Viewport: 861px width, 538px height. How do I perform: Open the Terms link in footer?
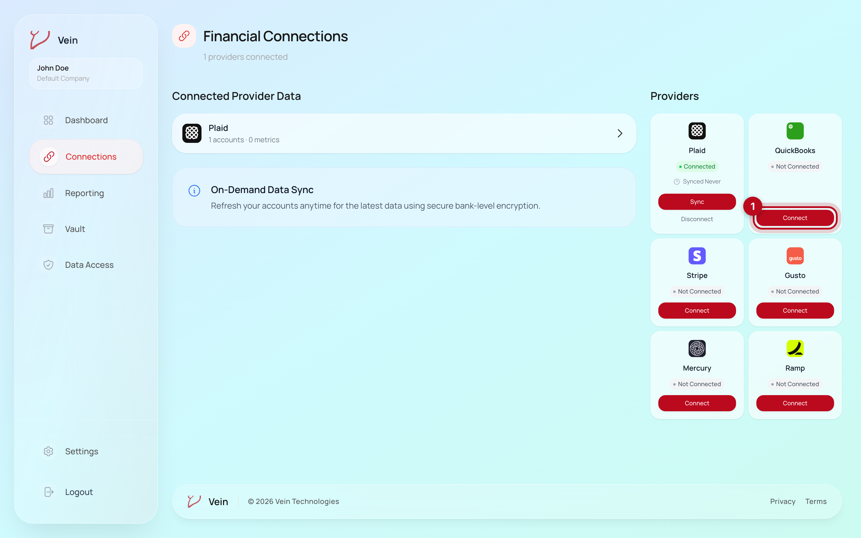coord(816,501)
